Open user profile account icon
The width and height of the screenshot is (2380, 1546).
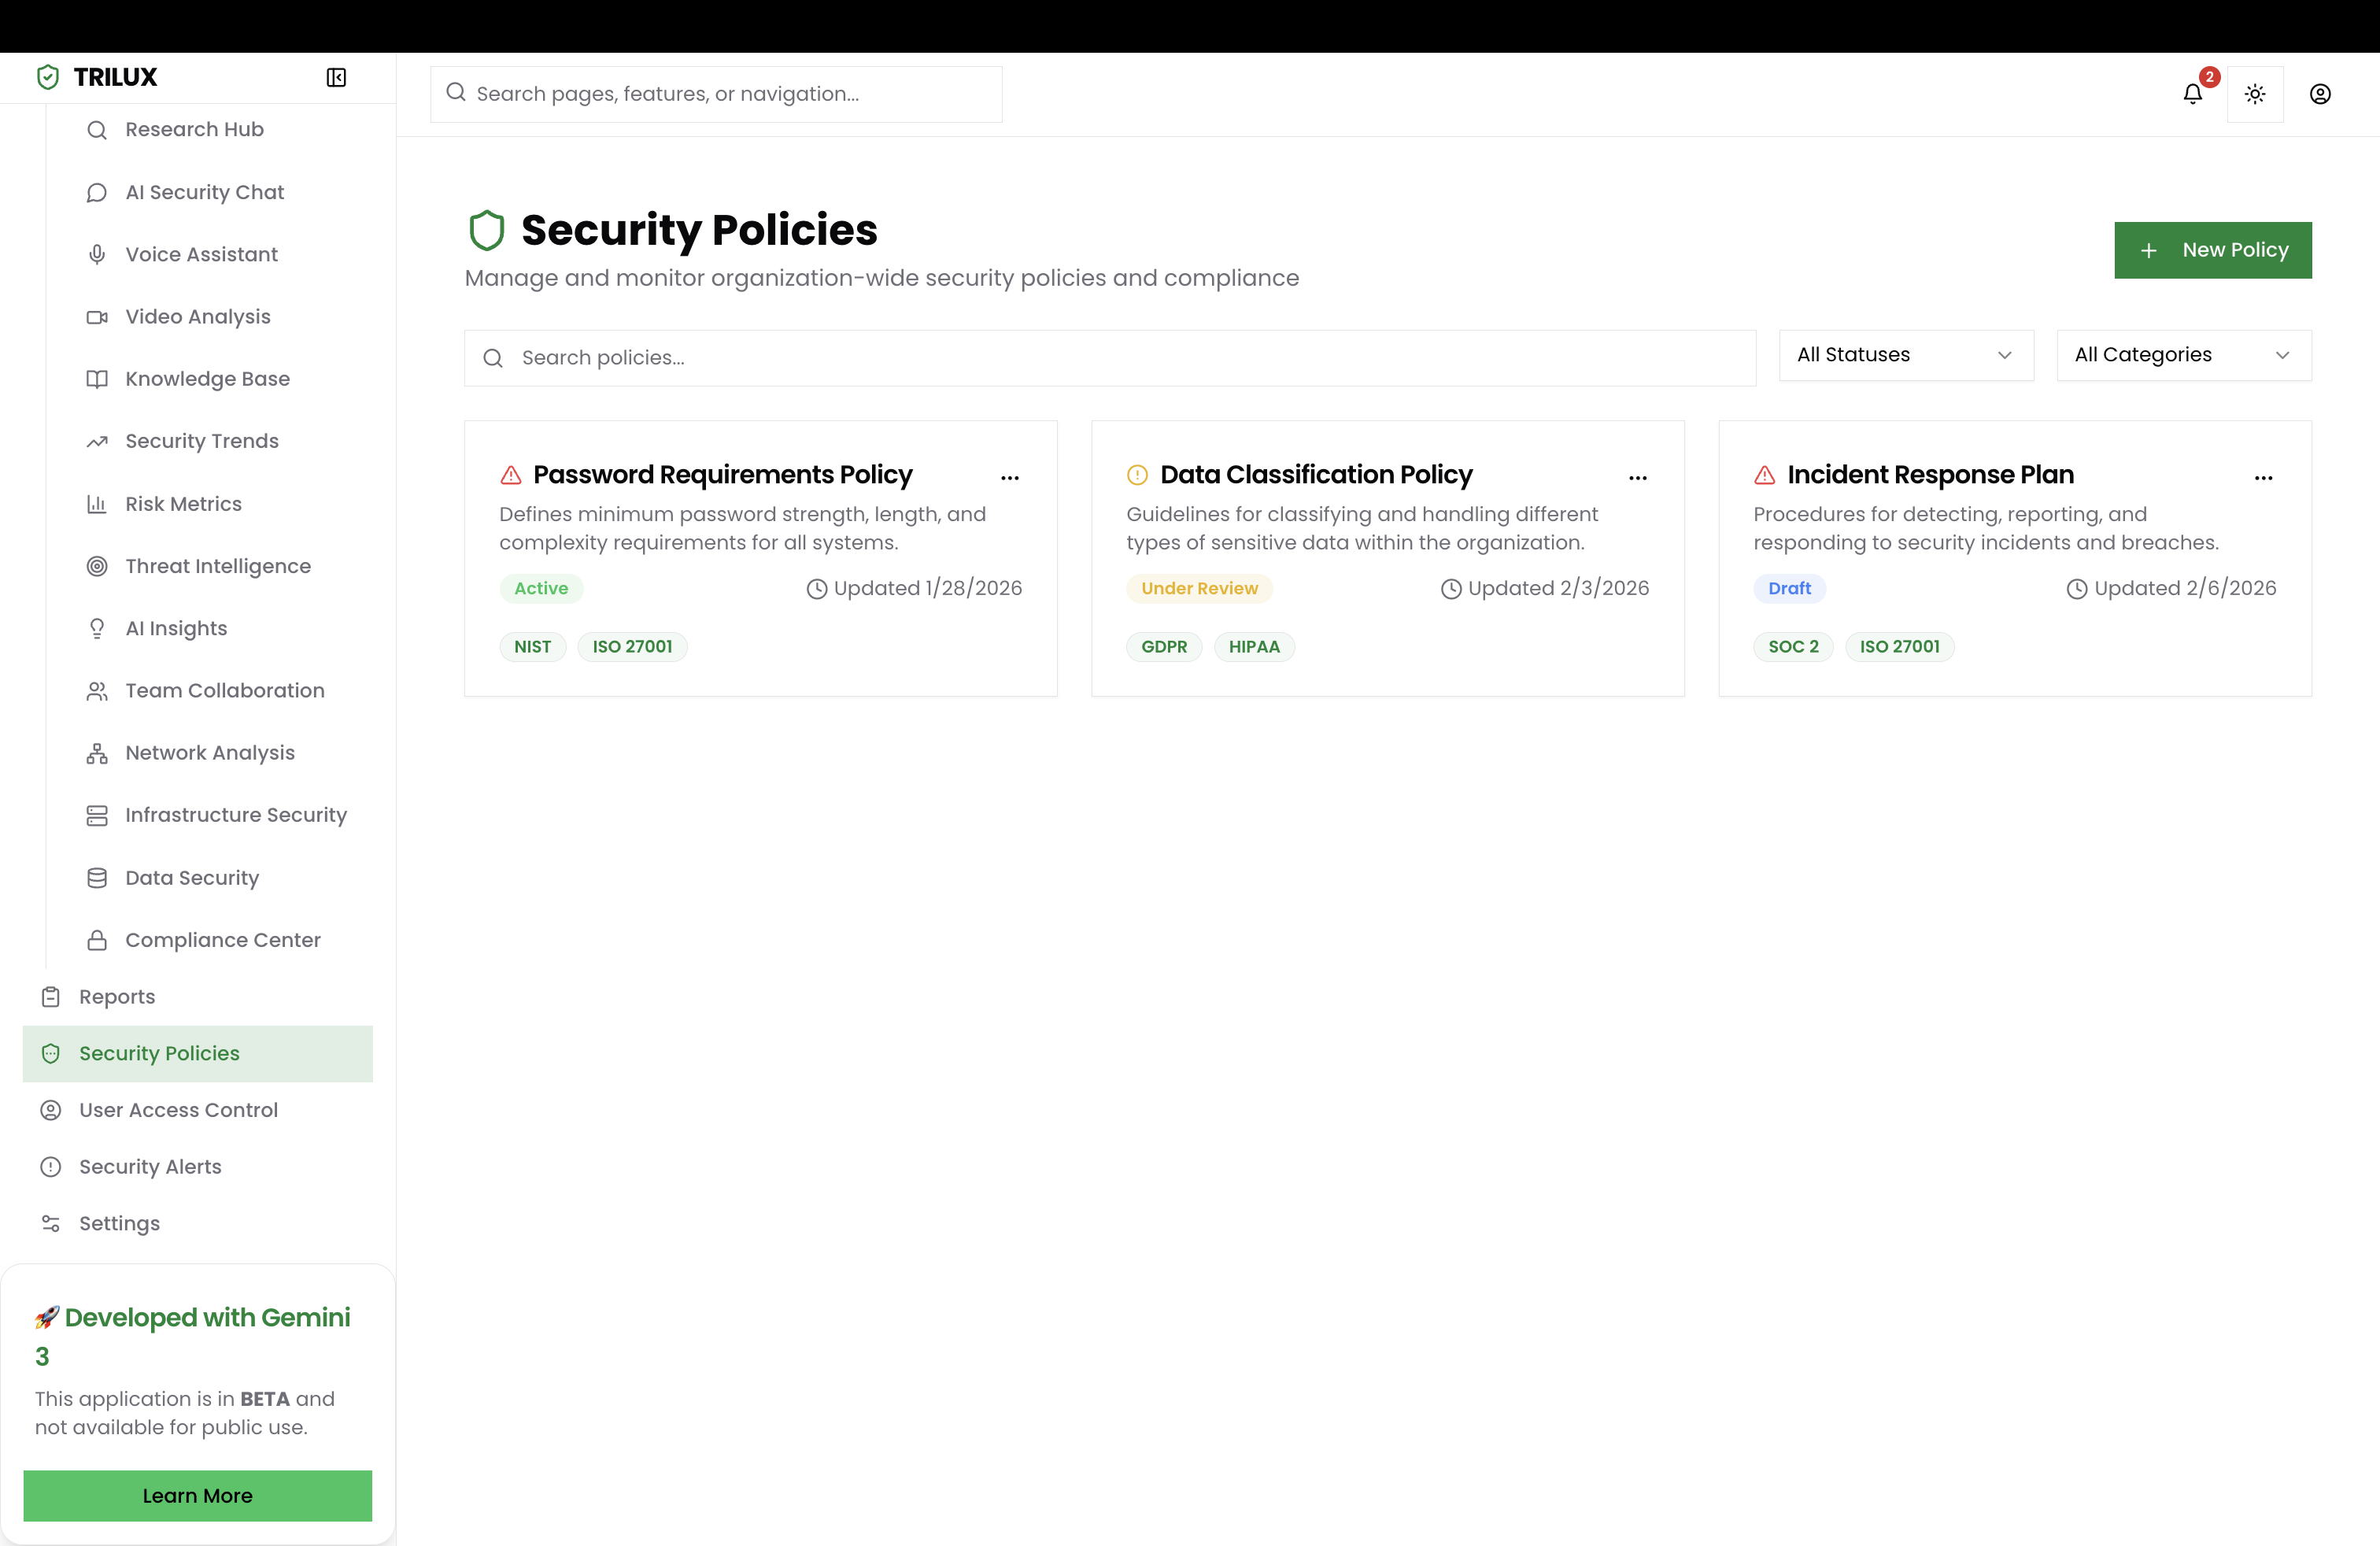click(2320, 94)
